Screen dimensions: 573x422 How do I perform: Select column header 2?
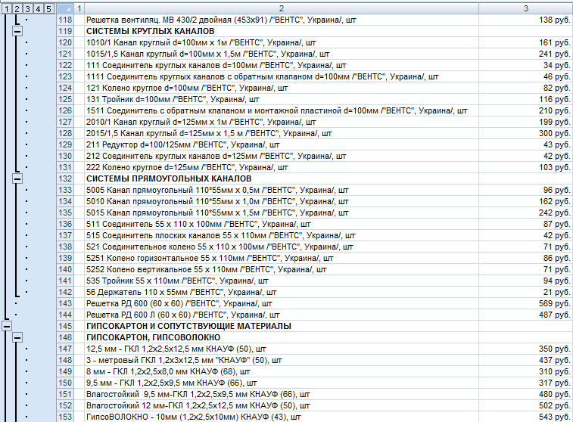point(282,8)
